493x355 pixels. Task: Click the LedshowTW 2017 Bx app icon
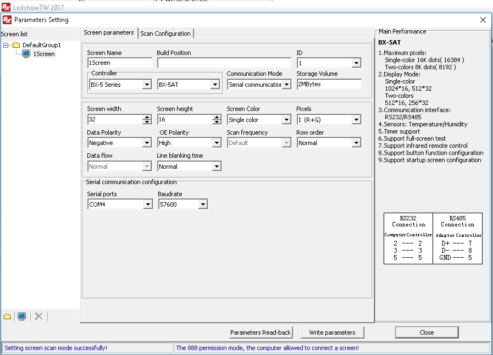[6, 7]
